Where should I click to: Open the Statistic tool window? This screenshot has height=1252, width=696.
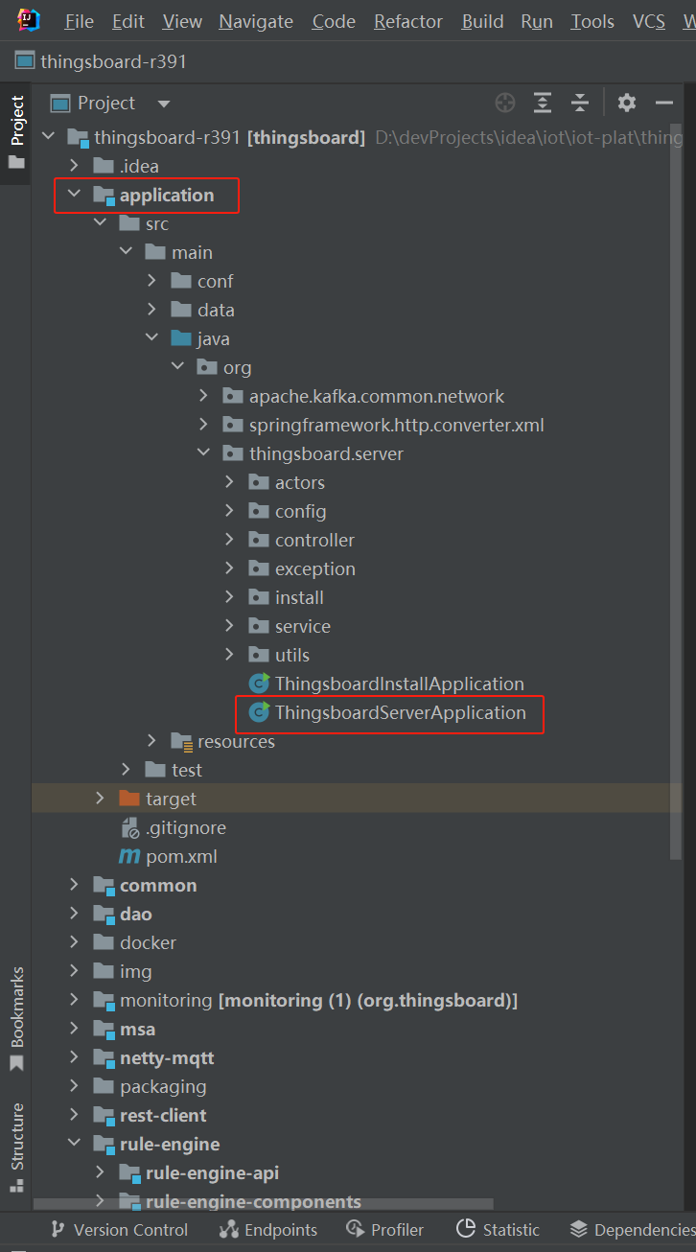click(x=498, y=1229)
